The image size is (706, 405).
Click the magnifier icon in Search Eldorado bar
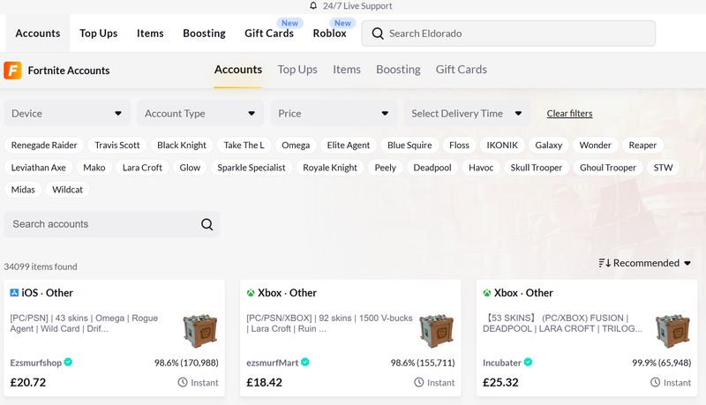pos(378,34)
